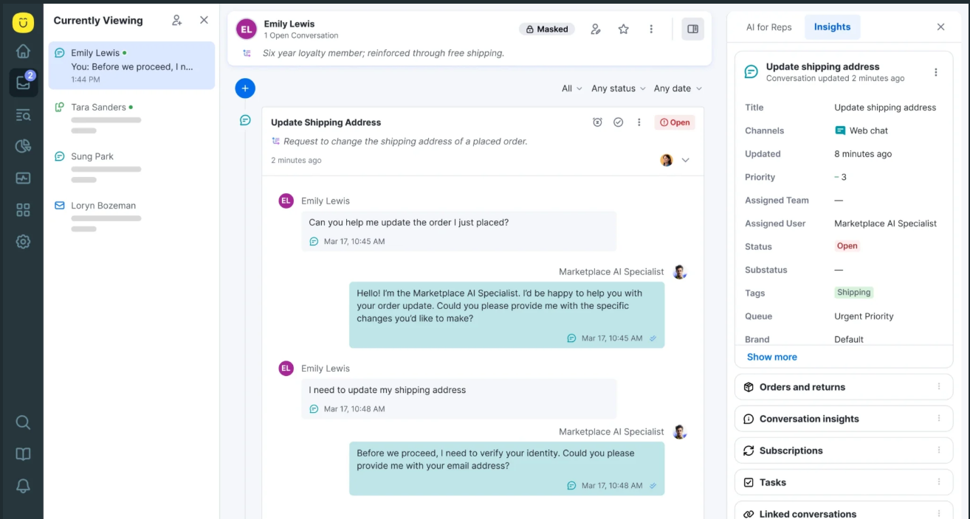Mark conversation done with checkmark icon
The image size is (970, 519).
click(x=619, y=122)
